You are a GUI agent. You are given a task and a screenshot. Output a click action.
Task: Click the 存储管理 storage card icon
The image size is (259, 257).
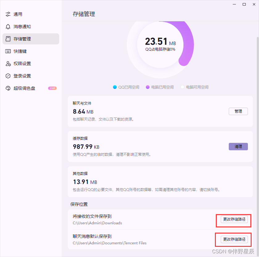(x=8, y=39)
